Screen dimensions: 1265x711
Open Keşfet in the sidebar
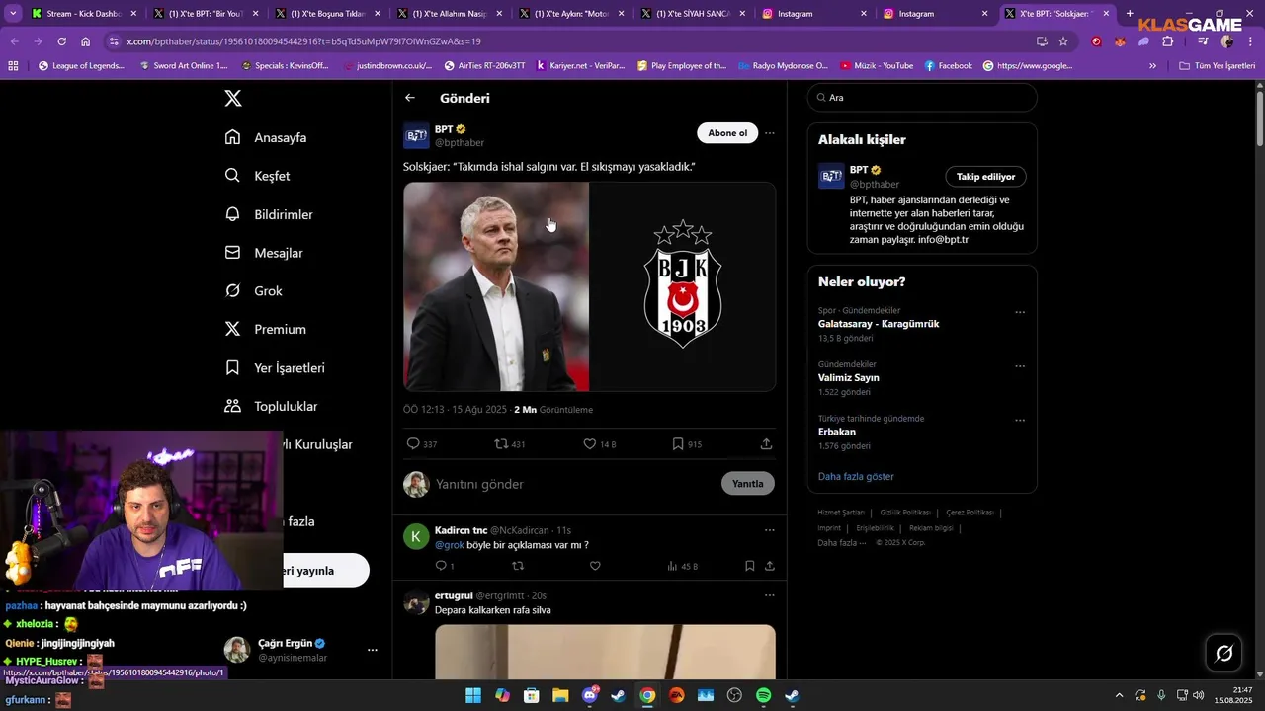tap(258, 176)
